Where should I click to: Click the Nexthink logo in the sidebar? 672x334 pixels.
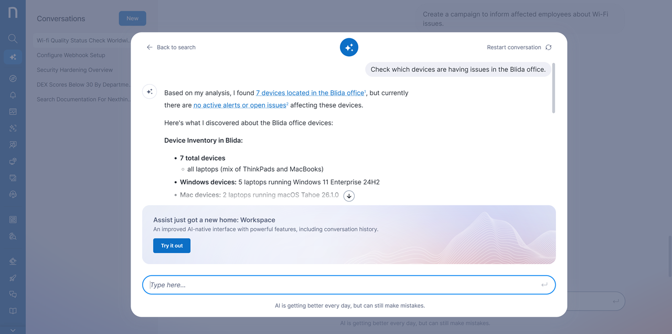coord(13,13)
